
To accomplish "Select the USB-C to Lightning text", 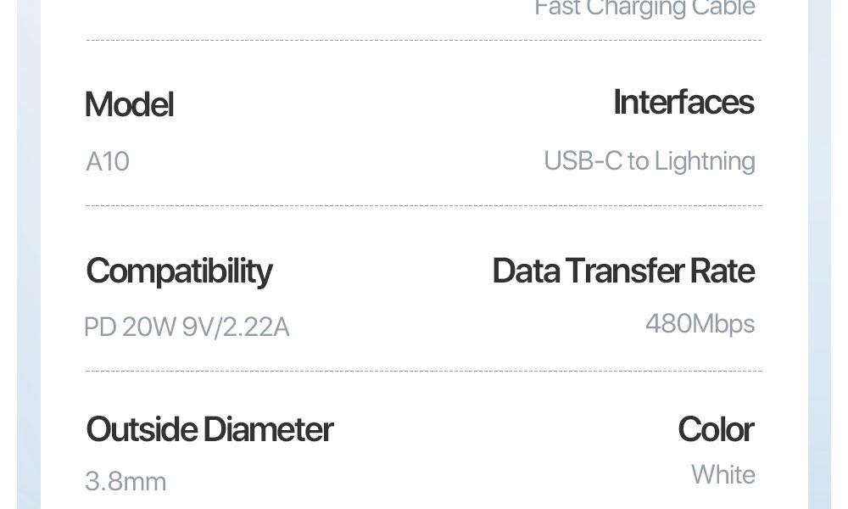I will [649, 161].
